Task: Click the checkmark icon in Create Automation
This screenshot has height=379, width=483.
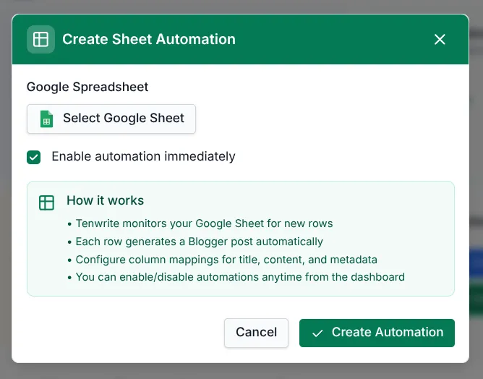Action: pyautogui.click(x=317, y=333)
